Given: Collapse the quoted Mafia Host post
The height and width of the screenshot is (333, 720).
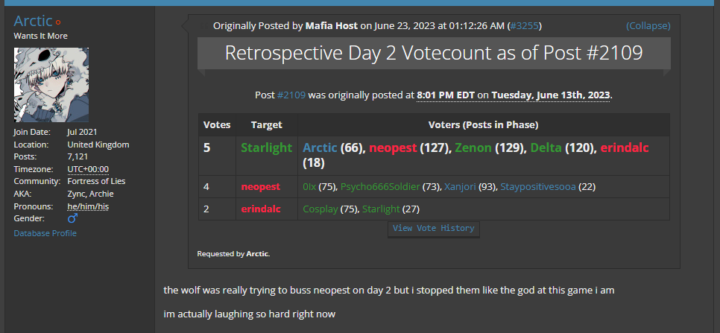Looking at the screenshot, I should pos(648,25).
